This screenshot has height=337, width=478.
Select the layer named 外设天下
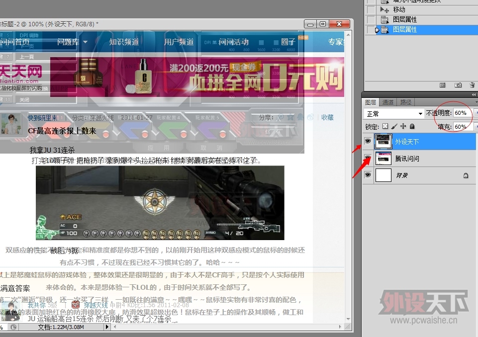407,142
